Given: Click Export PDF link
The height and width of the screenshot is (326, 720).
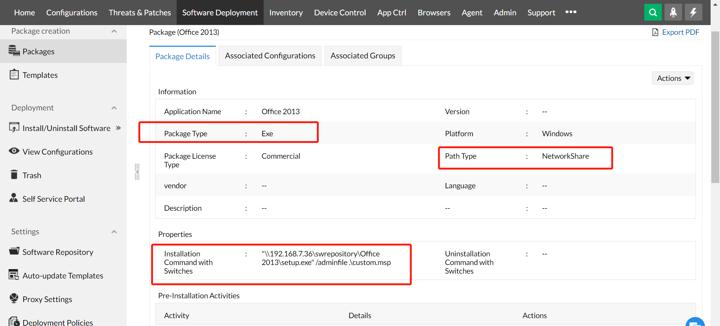Looking at the screenshot, I should point(681,32).
